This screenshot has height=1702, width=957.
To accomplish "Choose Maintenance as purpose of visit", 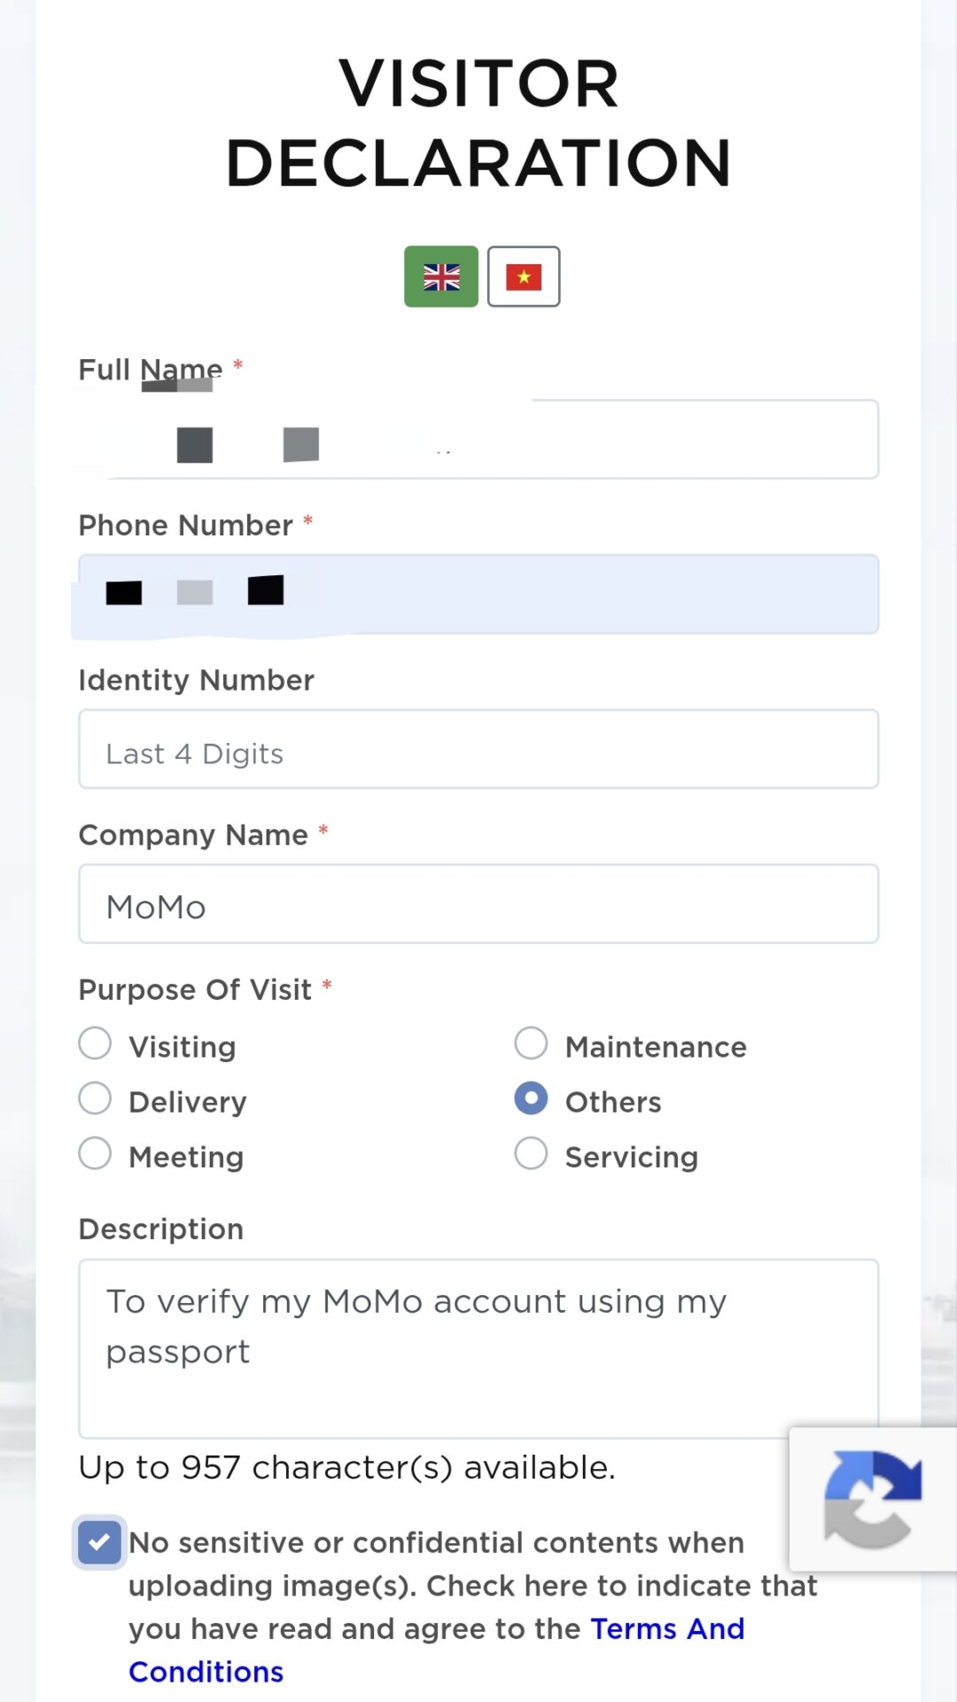I will click(x=531, y=1043).
